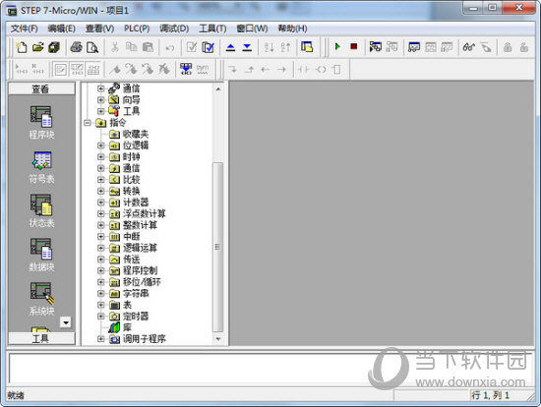Expand the 定时器 instruction folder
The height and width of the screenshot is (407, 541).
[x=100, y=317]
